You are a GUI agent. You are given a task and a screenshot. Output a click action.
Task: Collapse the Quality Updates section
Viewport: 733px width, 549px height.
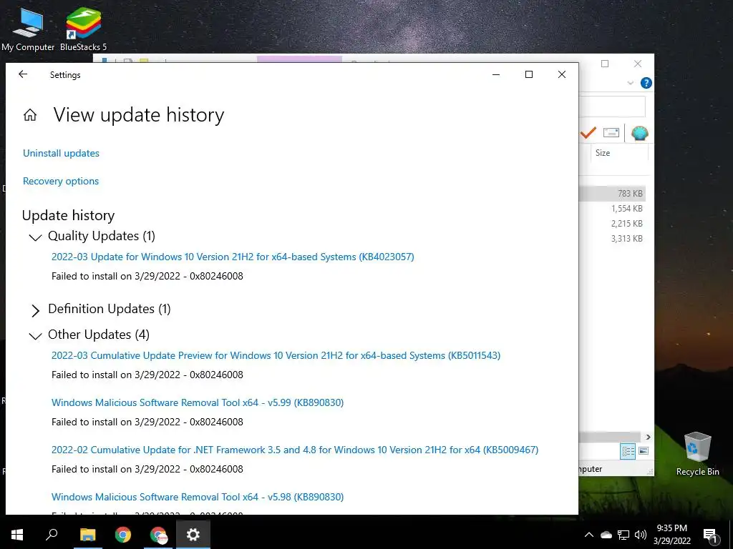(36, 237)
